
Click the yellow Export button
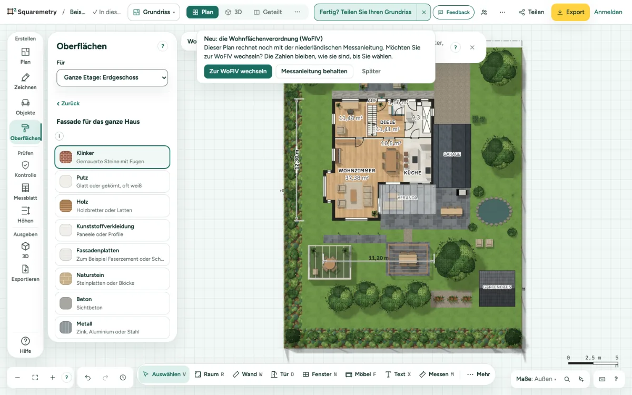570,12
